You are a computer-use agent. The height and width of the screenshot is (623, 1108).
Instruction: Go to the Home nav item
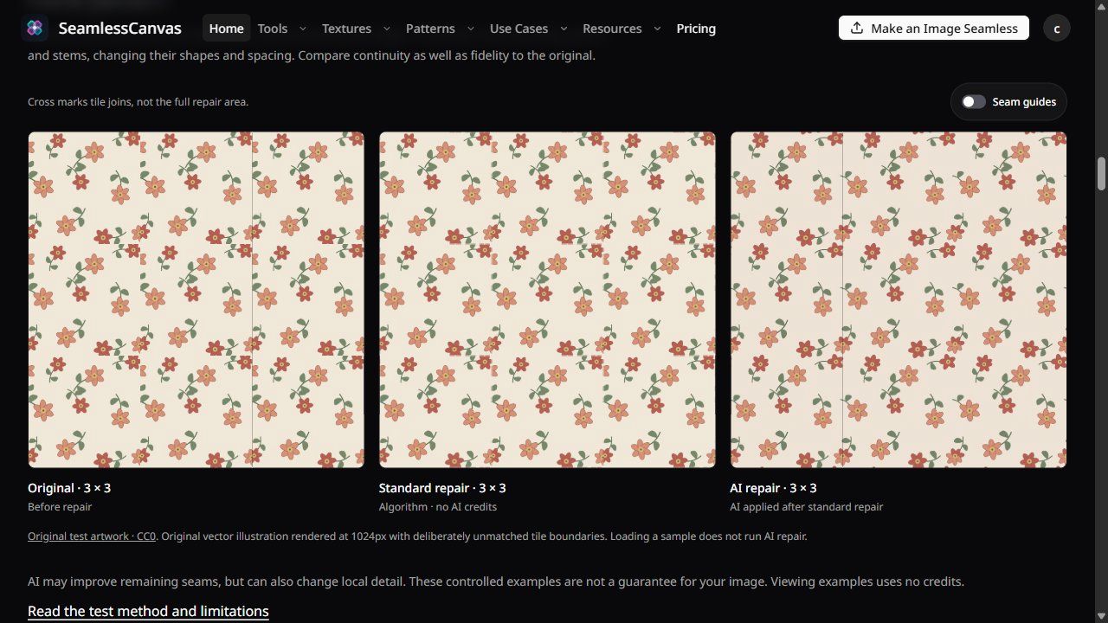[227, 28]
